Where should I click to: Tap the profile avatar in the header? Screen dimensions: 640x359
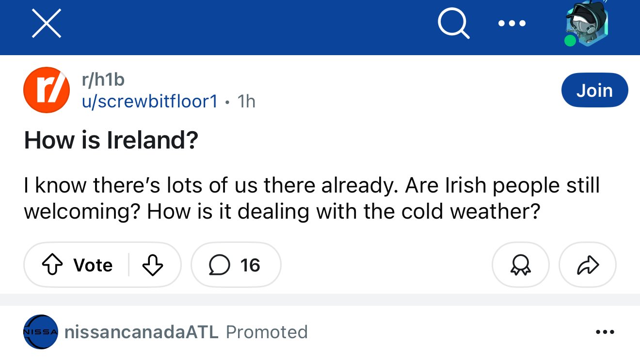[x=587, y=24]
